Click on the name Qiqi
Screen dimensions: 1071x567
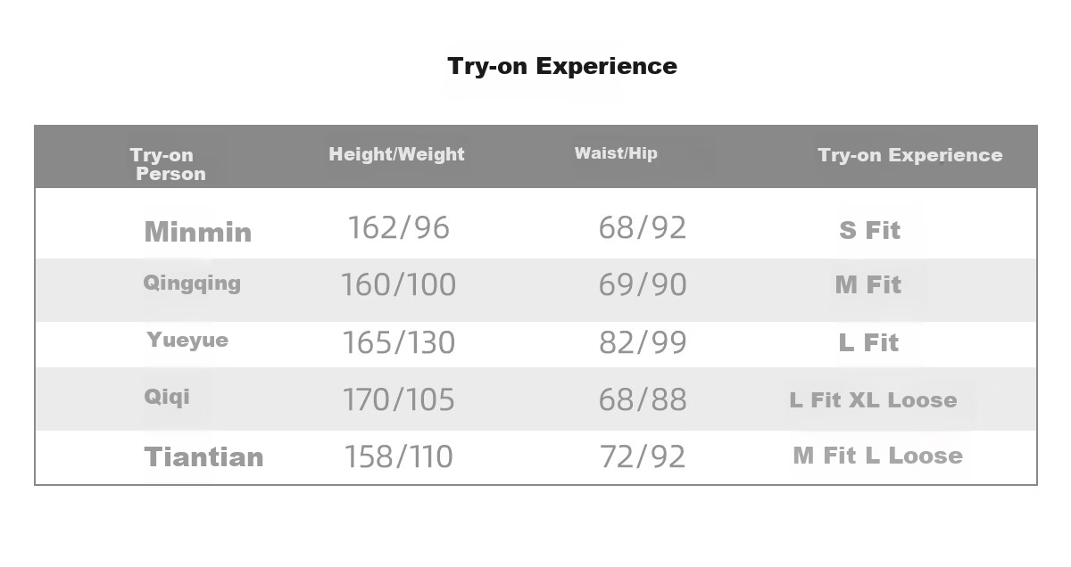(167, 397)
